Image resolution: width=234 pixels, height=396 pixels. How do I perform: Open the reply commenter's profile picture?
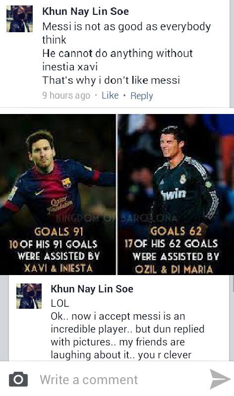29,296
